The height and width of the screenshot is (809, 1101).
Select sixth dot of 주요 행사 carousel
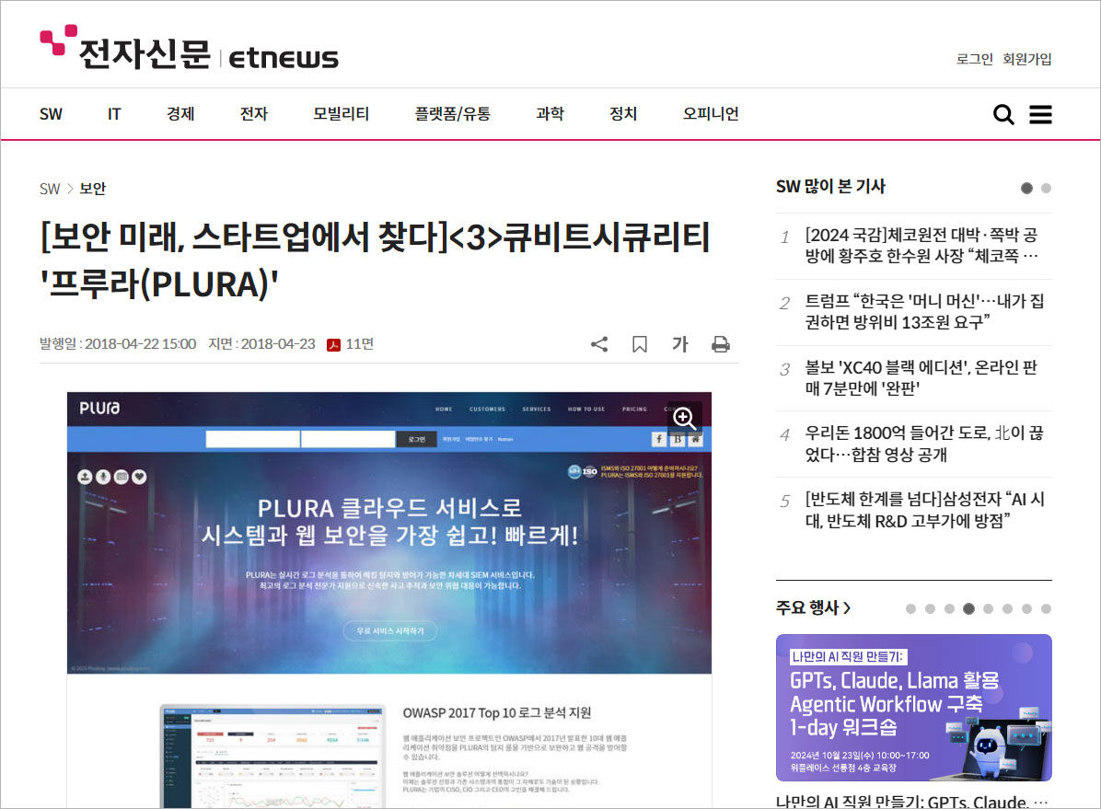coord(1008,609)
